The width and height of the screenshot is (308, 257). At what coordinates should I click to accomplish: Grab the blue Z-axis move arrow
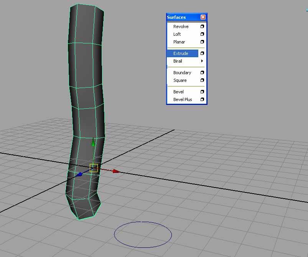(79, 174)
